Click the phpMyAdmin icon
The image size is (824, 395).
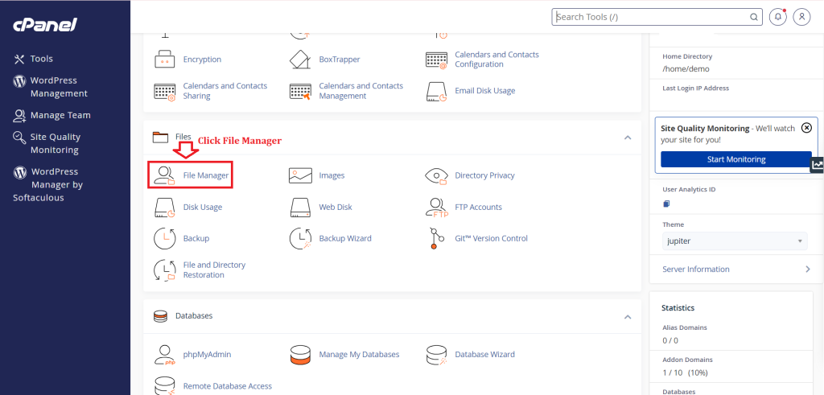click(164, 355)
